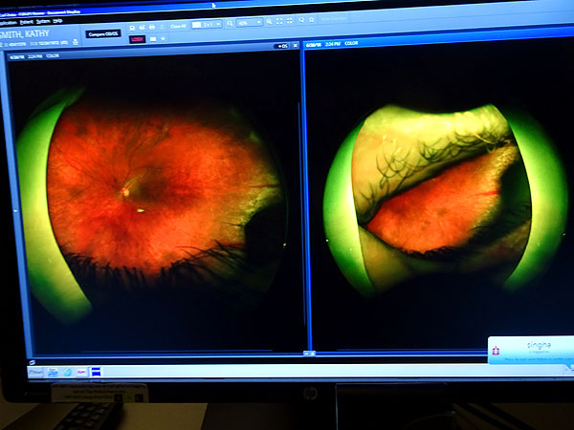Click the icon left of the star

(301, 20)
